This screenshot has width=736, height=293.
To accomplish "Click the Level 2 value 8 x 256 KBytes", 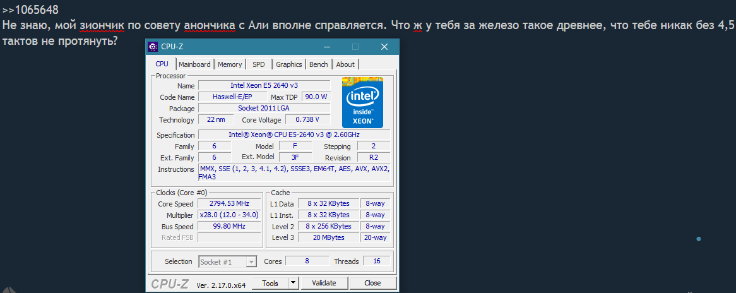I will click(x=329, y=226).
